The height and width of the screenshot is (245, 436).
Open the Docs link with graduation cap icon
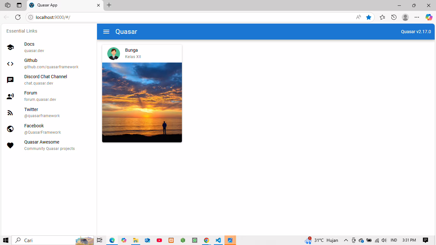[x=10, y=47]
